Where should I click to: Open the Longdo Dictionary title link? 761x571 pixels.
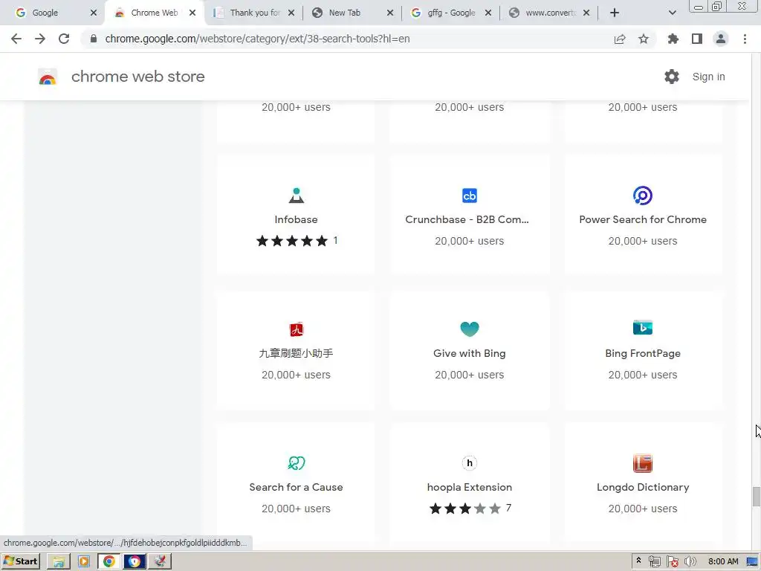[x=643, y=487]
